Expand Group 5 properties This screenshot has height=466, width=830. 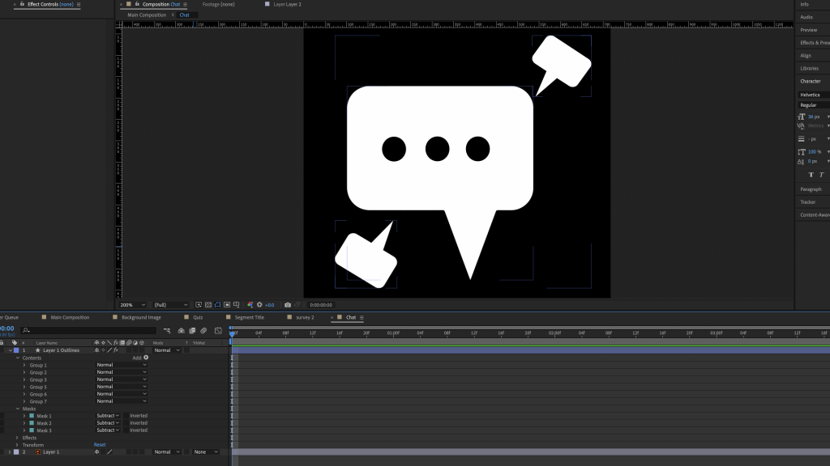coord(24,387)
